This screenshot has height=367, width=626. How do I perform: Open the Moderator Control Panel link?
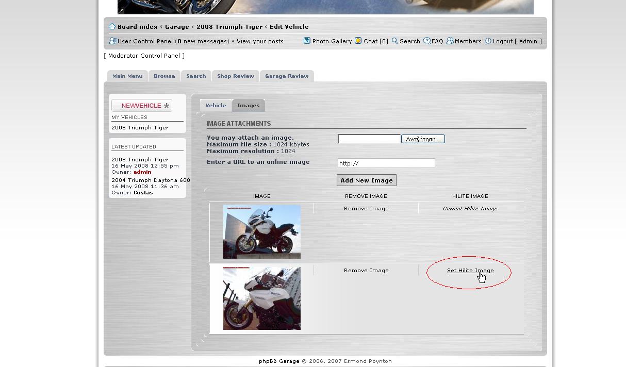[x=144, y=56]
